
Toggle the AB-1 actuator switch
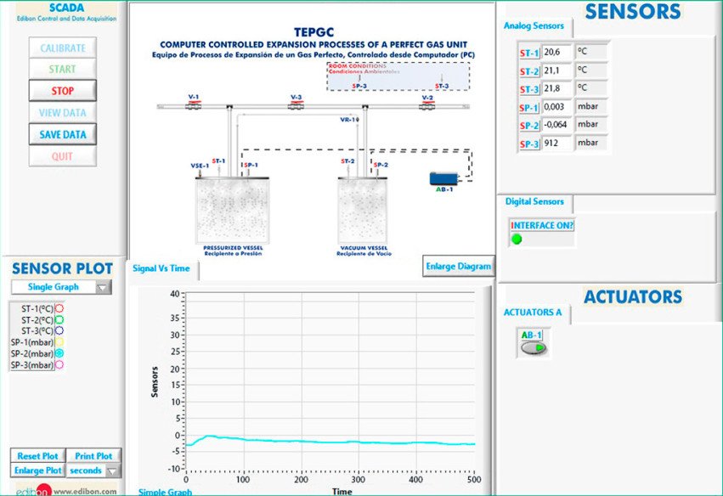tap(534, 348)
